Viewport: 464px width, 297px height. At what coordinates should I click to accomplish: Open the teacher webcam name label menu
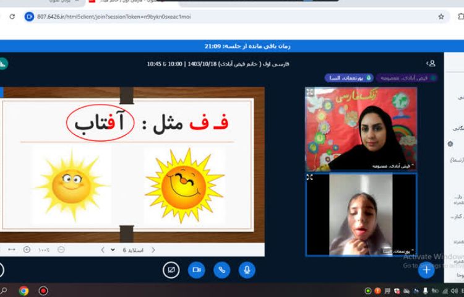392,166
